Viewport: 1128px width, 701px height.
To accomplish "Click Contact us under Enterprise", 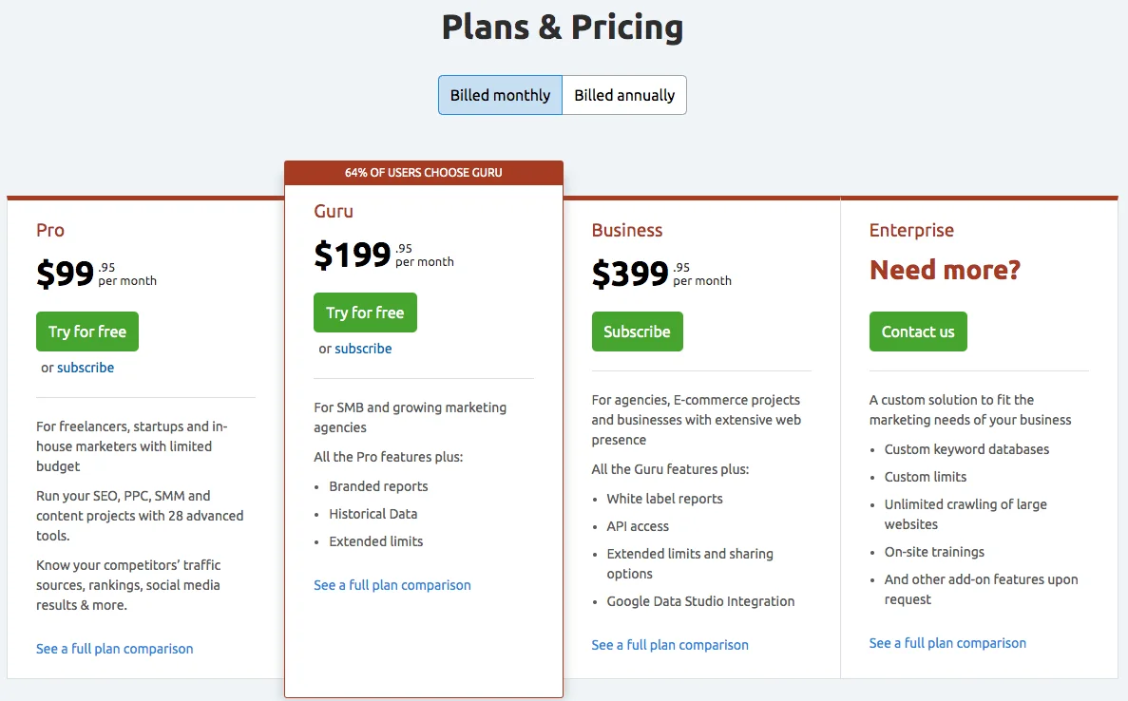I will 918,332.
